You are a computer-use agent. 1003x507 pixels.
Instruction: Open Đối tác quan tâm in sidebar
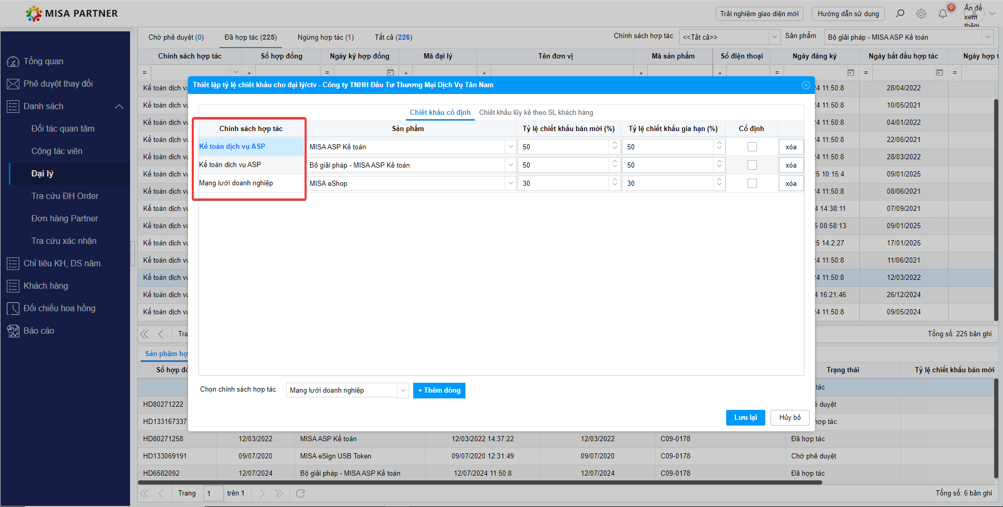point(63,129)
